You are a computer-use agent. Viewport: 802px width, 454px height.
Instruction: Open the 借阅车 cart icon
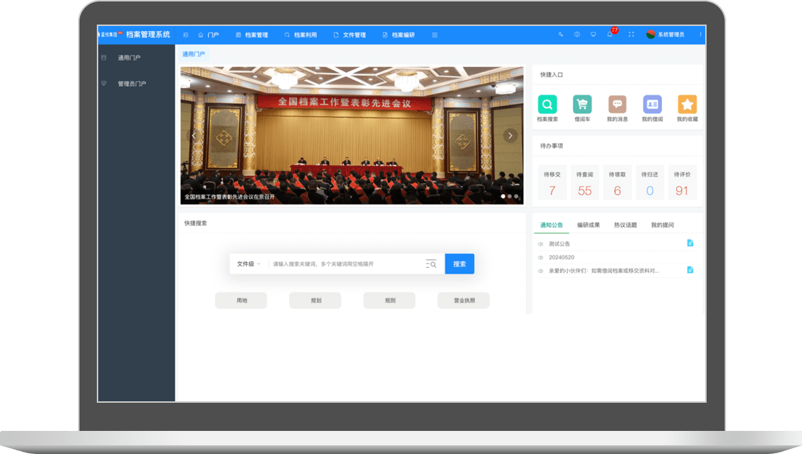coord(582,105)
